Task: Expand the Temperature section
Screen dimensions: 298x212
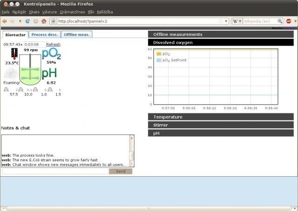Action: [221, 117]
